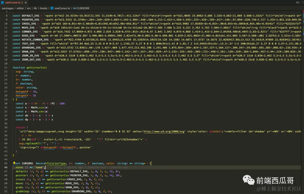This screenshot has height=194, width=304.
Task: Open the 'lib' breadcrumb segment
Action: [35, 8]
